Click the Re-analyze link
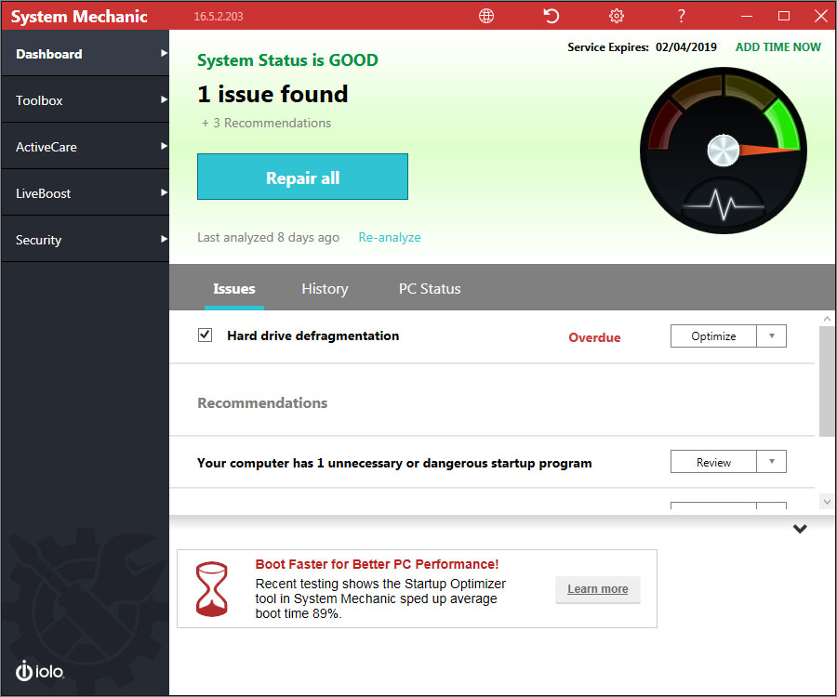This screenshot has height=697, width=837. coord(389,237)
